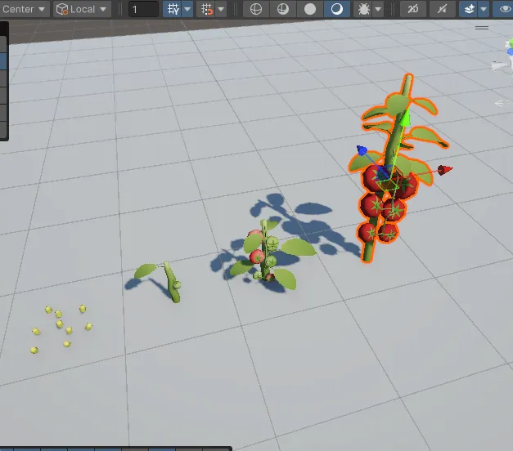Toggle scene visibility eye icon
Screen dimensions: 513x451
pyautogui.click(x=504, y=9)
